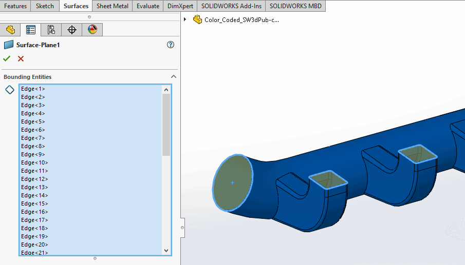Switch to the PropertyManager tab icon
The width and height of the screenshot is (465, 265).
31,30
